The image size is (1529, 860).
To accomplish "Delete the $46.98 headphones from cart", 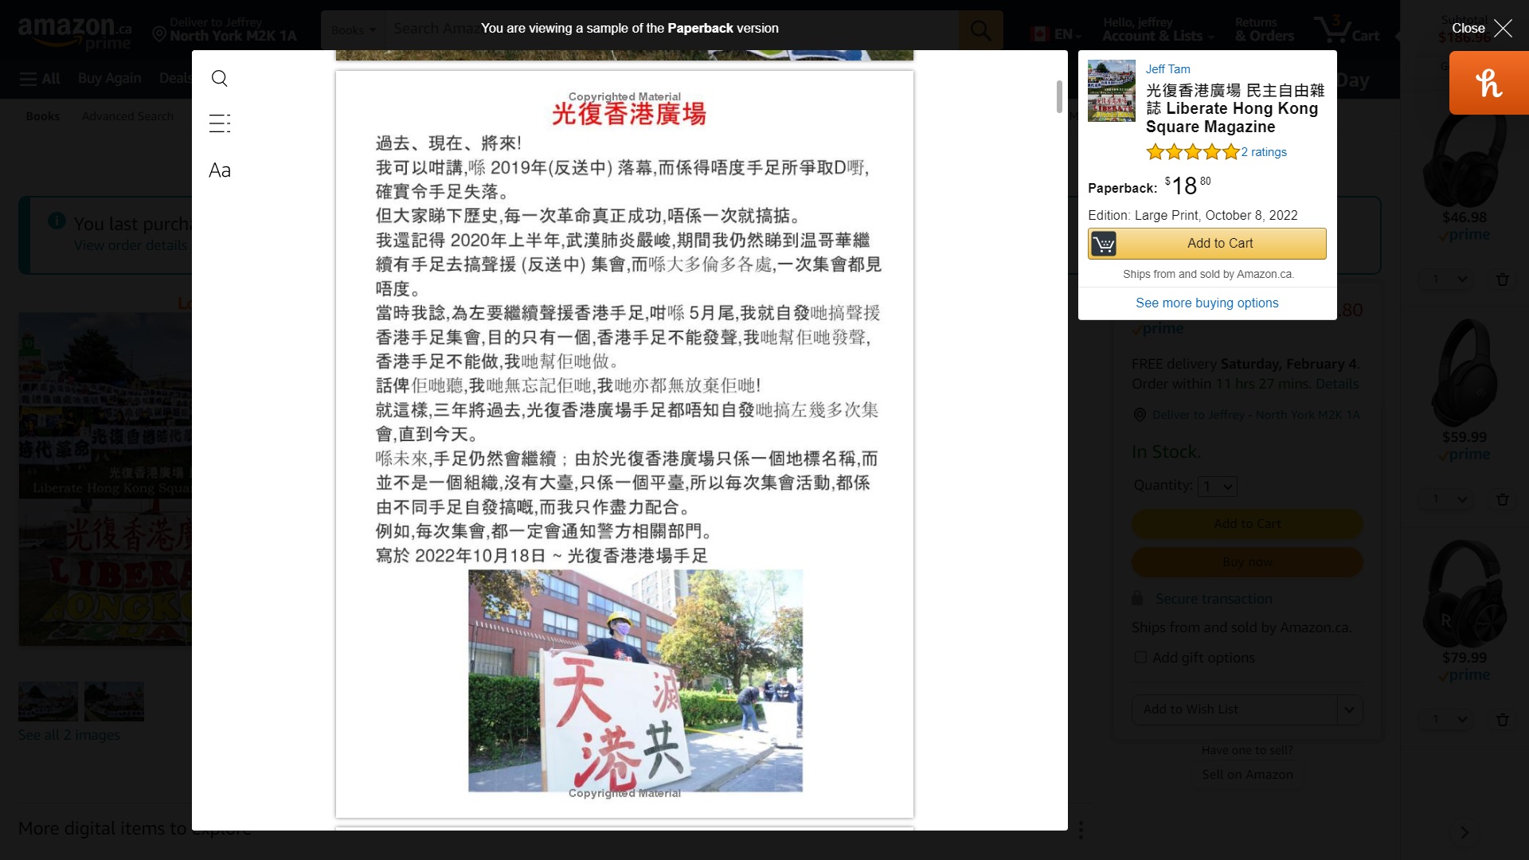I will [1502, 279].
